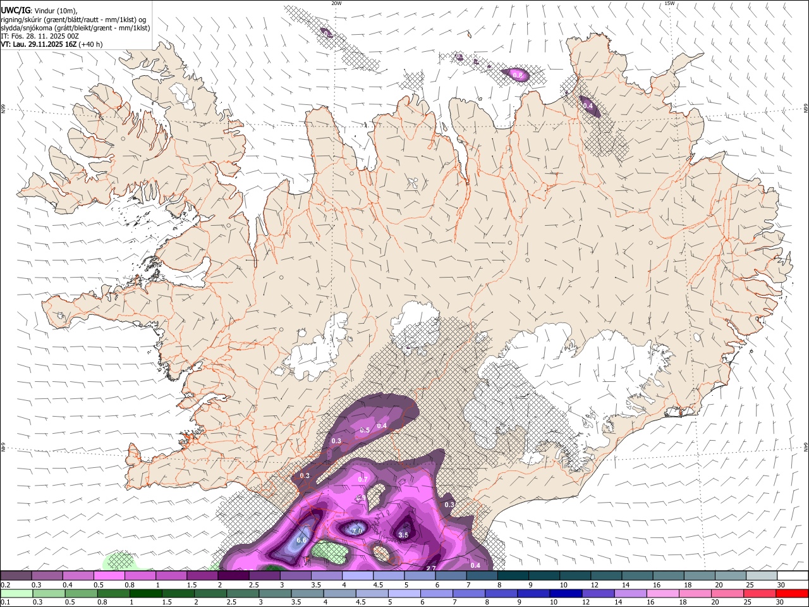Click the navy blue swatch between 10 and 12 in the lower legend
The height and width of the screenshot is (607, 809).
(565, 594)
